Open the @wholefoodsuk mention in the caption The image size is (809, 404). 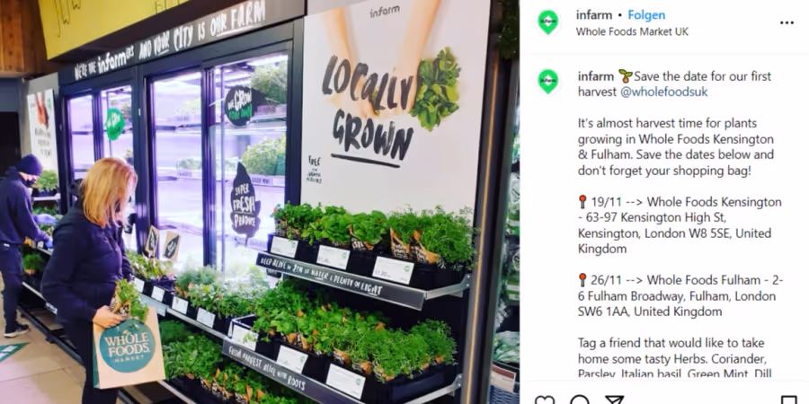663,92
